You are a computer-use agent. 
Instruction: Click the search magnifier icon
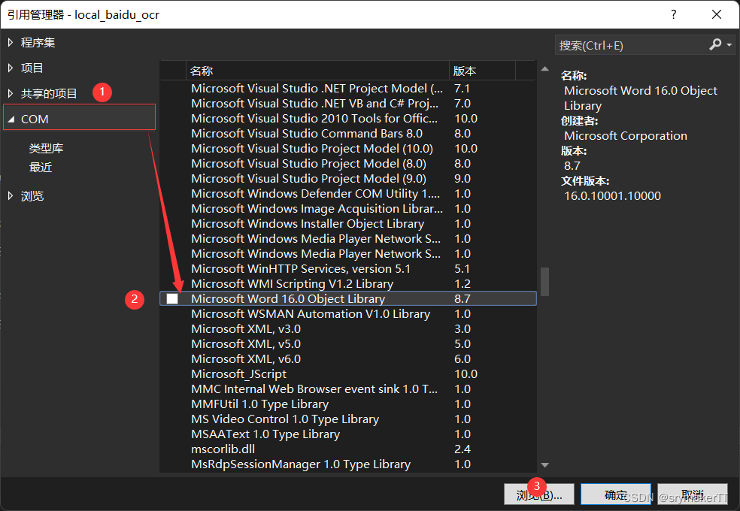point(714,44)
